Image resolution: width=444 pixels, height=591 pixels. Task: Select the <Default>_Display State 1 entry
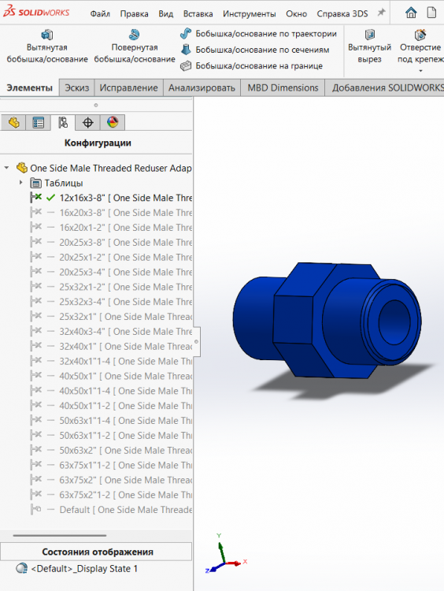[x=84, y=568]
